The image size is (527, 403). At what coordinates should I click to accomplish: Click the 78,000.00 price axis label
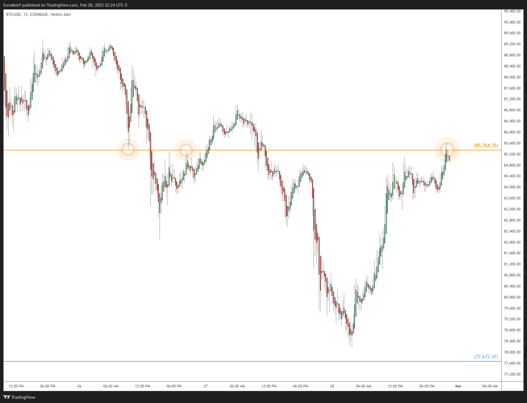512,352
